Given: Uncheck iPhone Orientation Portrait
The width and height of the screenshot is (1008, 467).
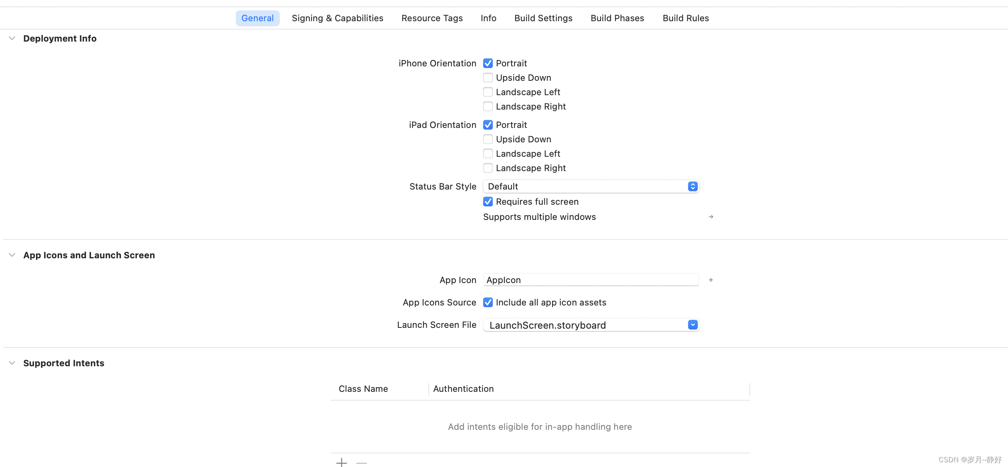Looking at the screenshot, I should click(488, 63).
